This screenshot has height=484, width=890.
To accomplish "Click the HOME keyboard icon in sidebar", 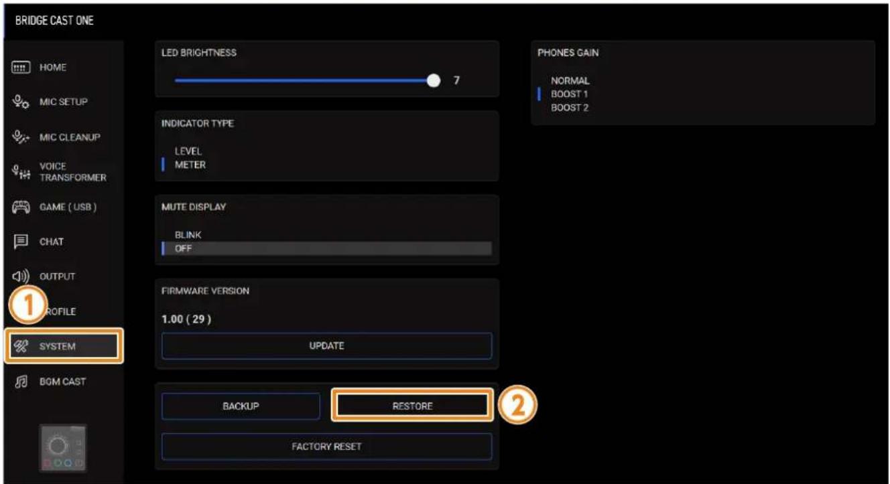I will point(20,68).
